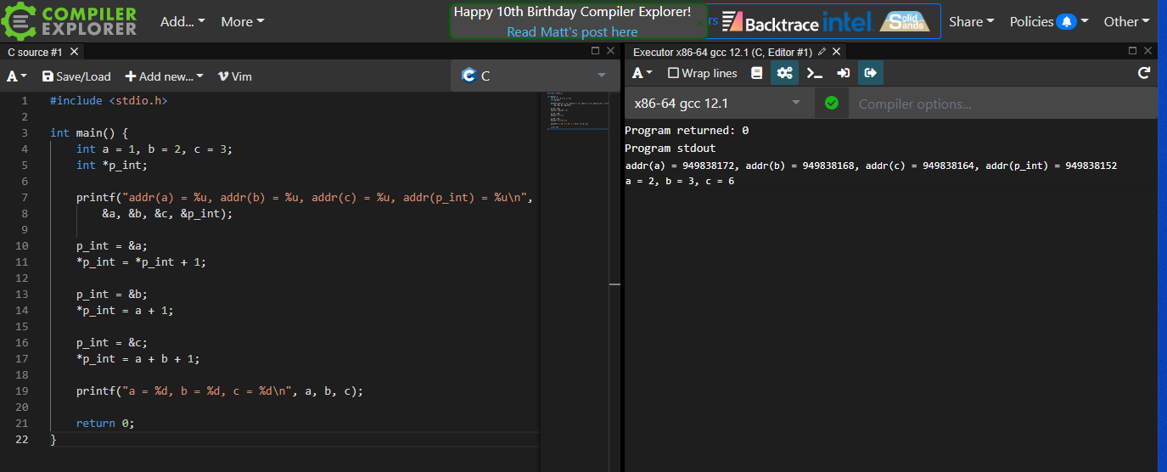Screen dimensions: 1167x472
Task: Click the re-run refresh icon
Action: [x=1144, y=73]
